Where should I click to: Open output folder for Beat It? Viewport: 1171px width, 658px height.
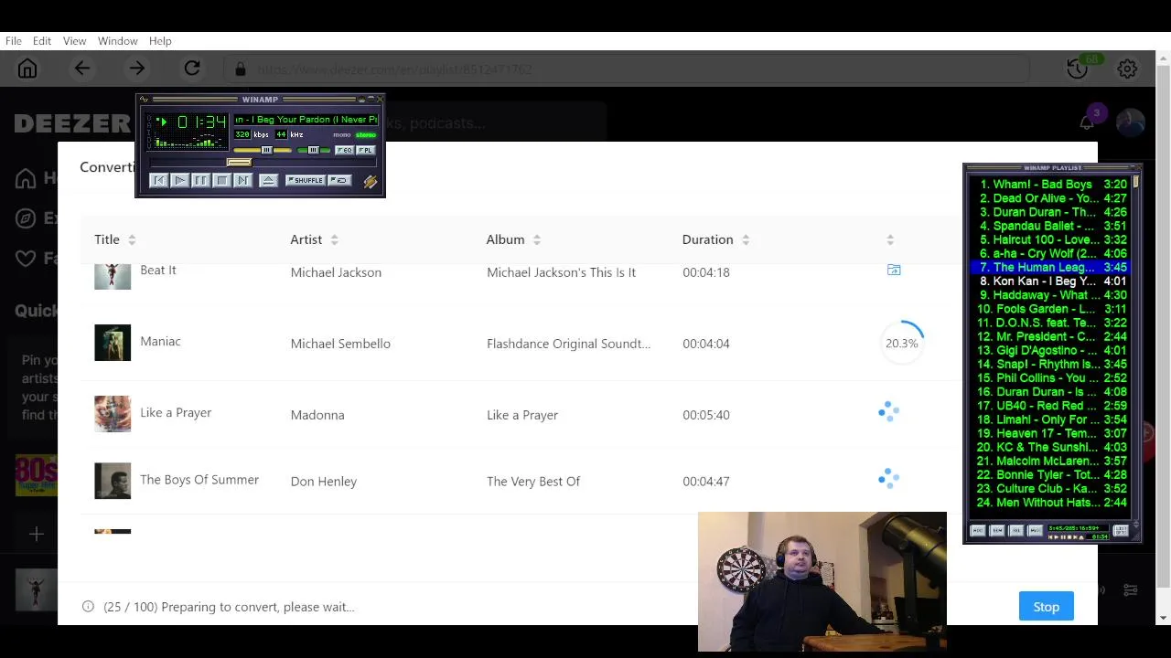(894, 270)
